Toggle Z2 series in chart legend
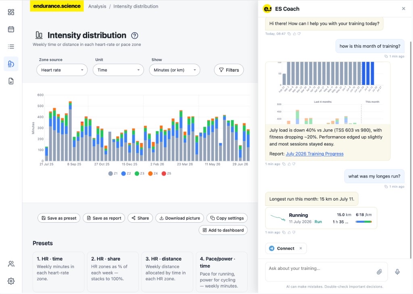Image resolution: width=413 pixels, height=294 pixels. pos(126,173)
